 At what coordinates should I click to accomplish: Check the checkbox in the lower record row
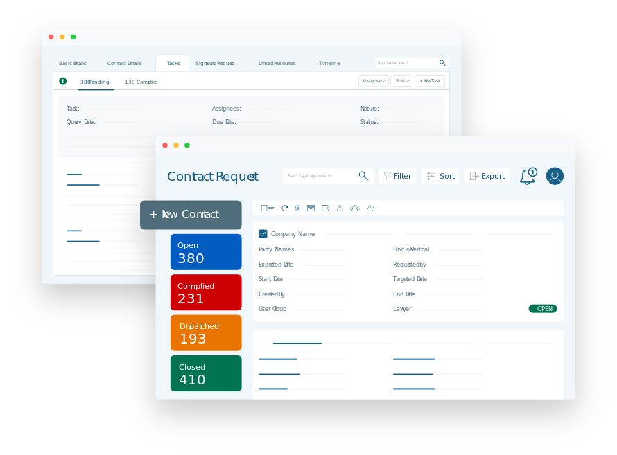(x=263, y=342)
